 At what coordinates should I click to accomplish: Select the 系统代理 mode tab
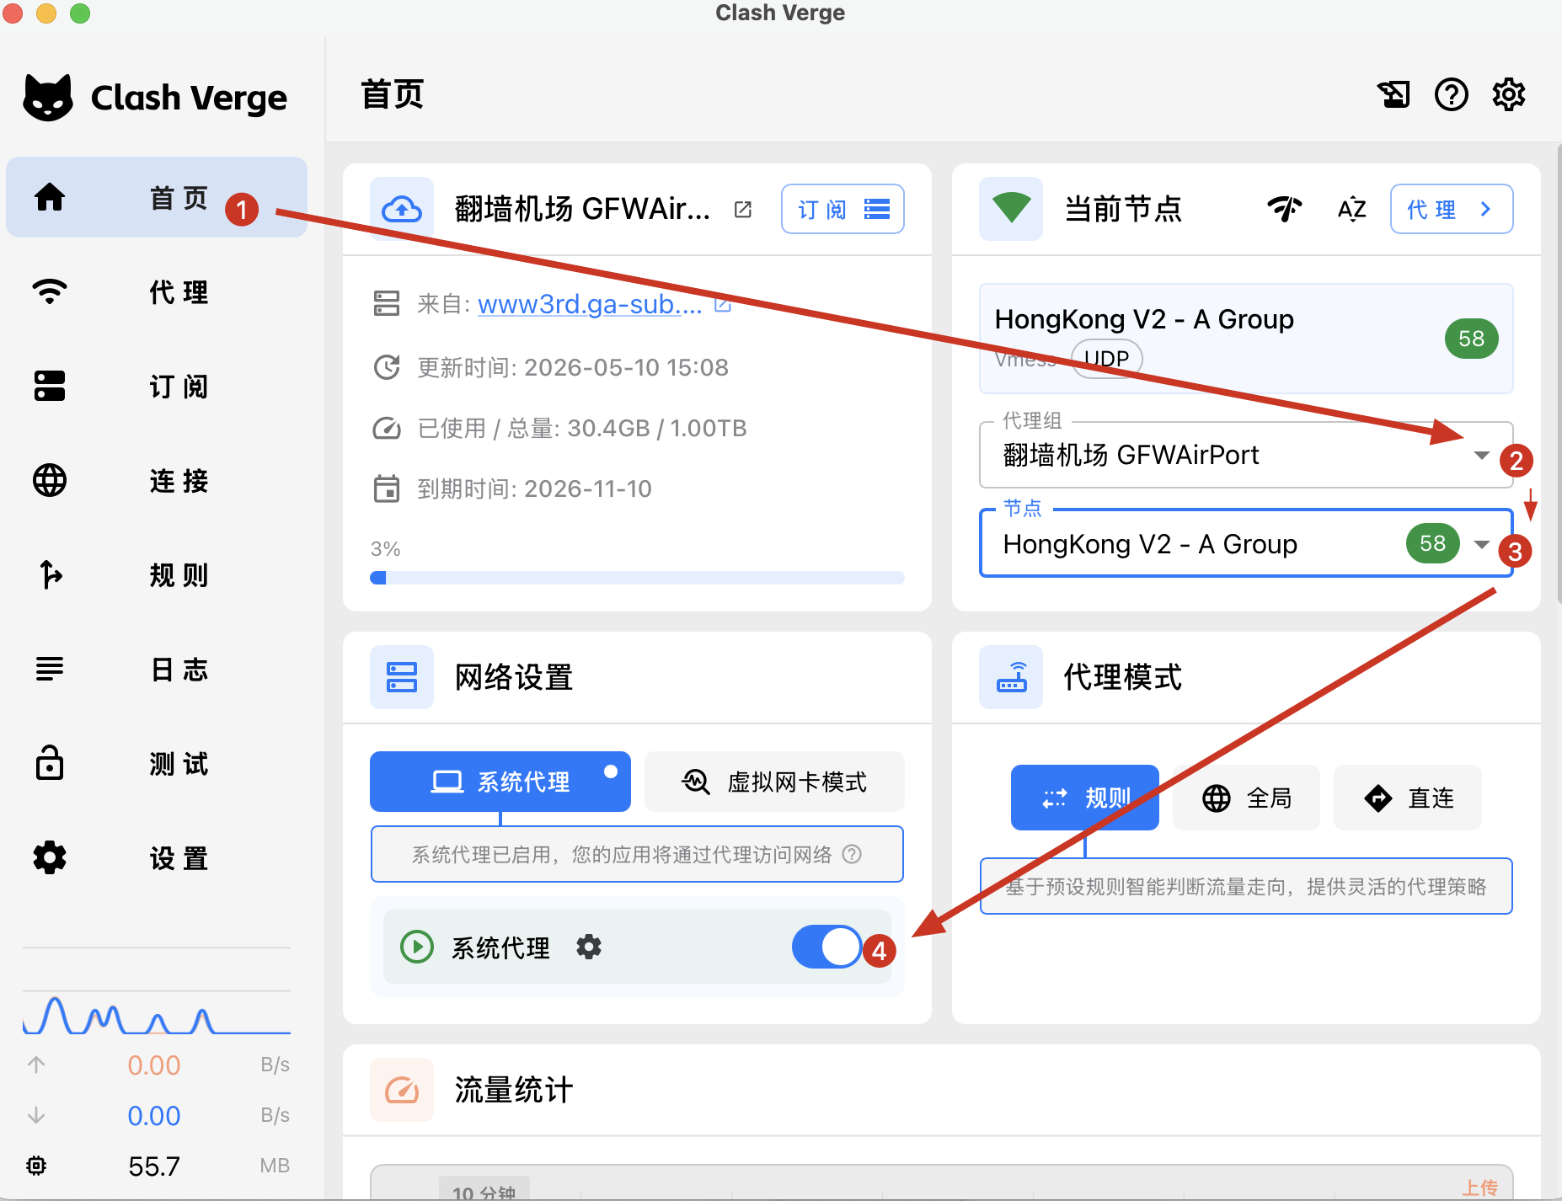click(x=500, y=782)
